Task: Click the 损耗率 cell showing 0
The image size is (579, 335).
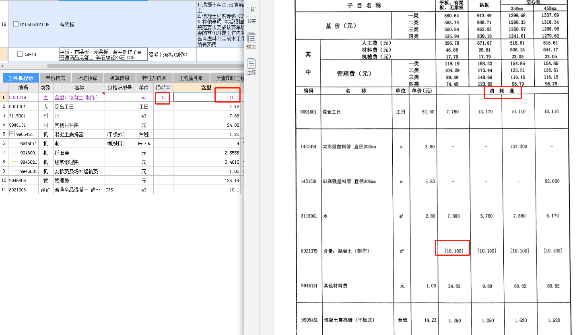Action: pos(163,97)
